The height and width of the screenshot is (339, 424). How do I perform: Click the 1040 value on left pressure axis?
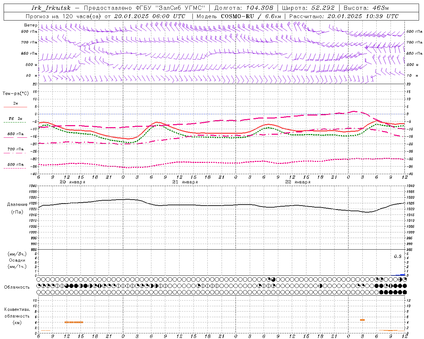32,186
